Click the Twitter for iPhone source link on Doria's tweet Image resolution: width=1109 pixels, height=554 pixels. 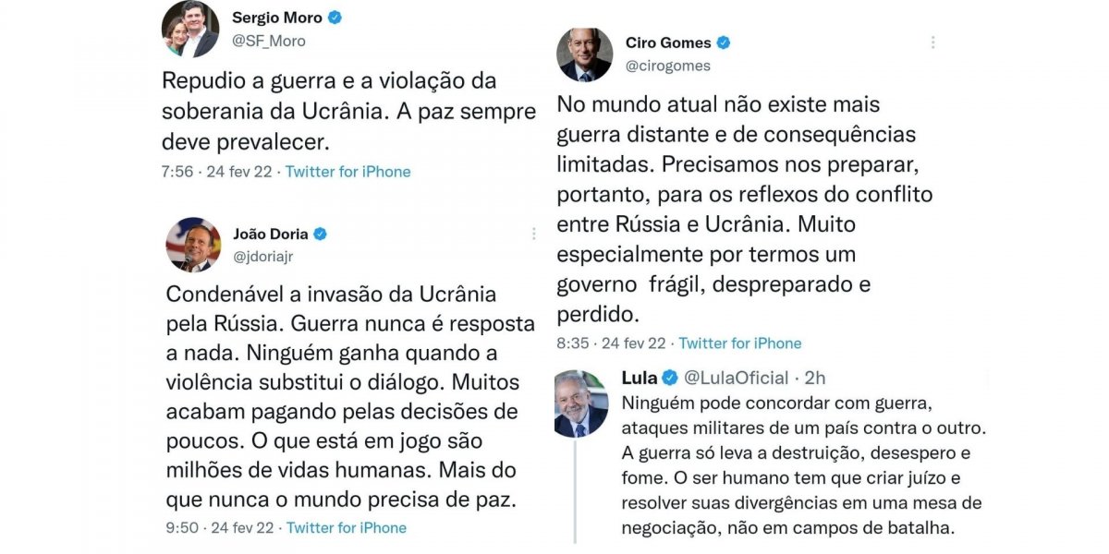click(x=347, y=527)
